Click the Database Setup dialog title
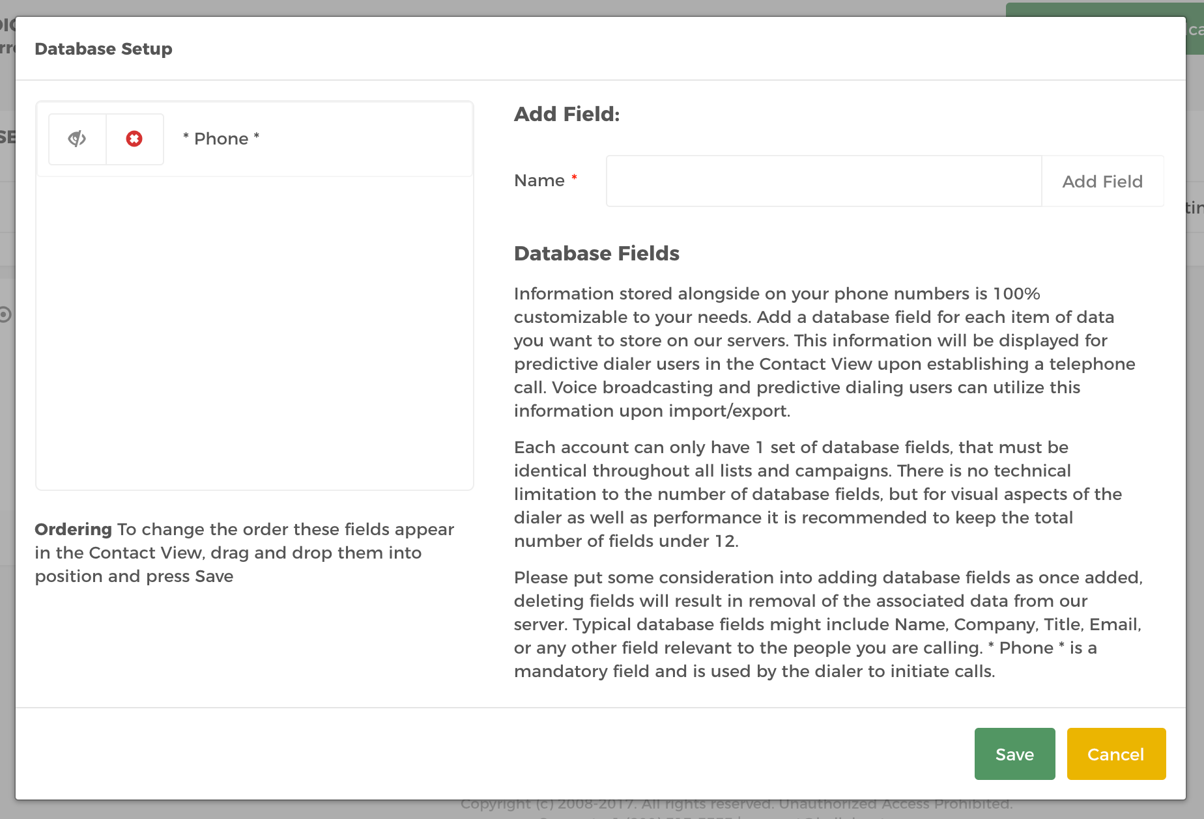The image size is (1204, 819). pyautogui.click(x=104, y=49)
